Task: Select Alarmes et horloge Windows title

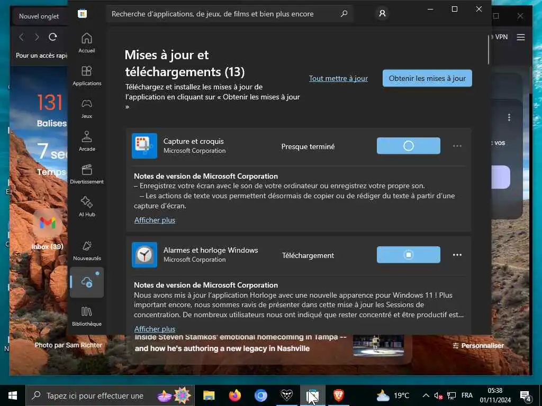Action: click(211, 250)
